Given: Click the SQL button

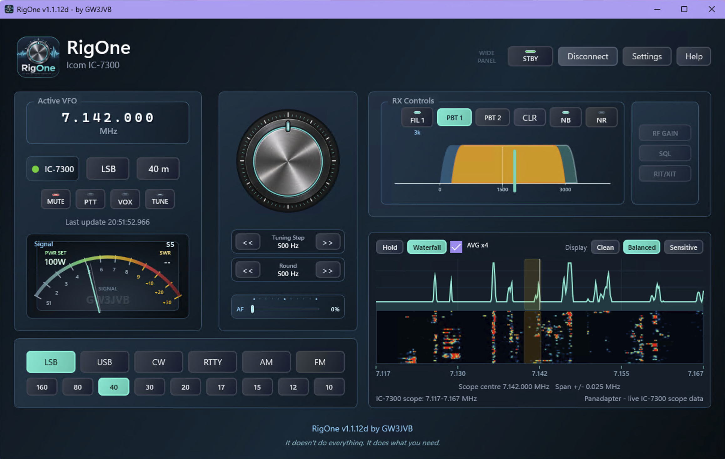Looking at the screenshot, I should tap(665, 153).
